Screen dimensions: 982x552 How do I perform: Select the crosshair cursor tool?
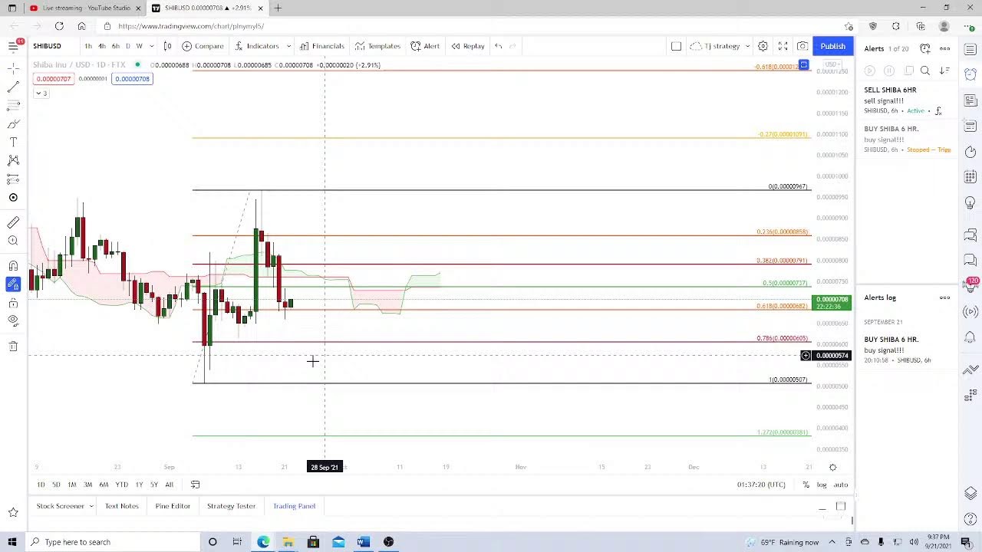[x=13, y=69]
